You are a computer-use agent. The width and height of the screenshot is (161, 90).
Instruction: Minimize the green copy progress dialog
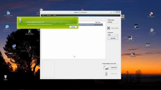click(x=76, y=18)
